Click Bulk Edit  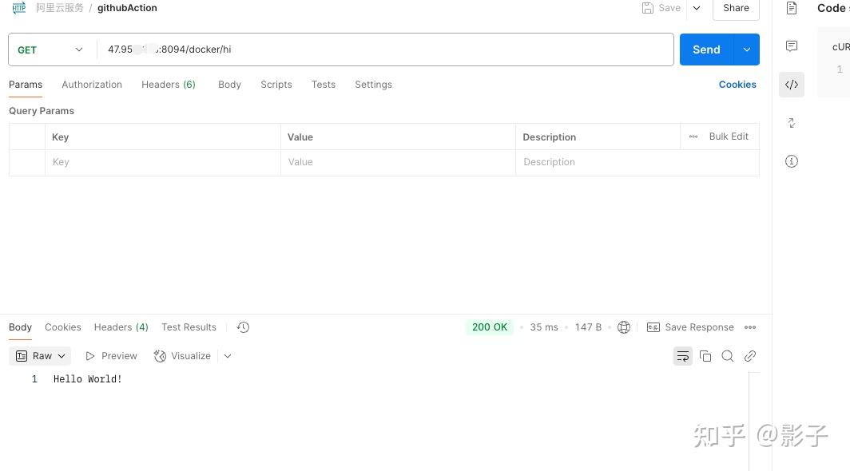tap(729, 137)
